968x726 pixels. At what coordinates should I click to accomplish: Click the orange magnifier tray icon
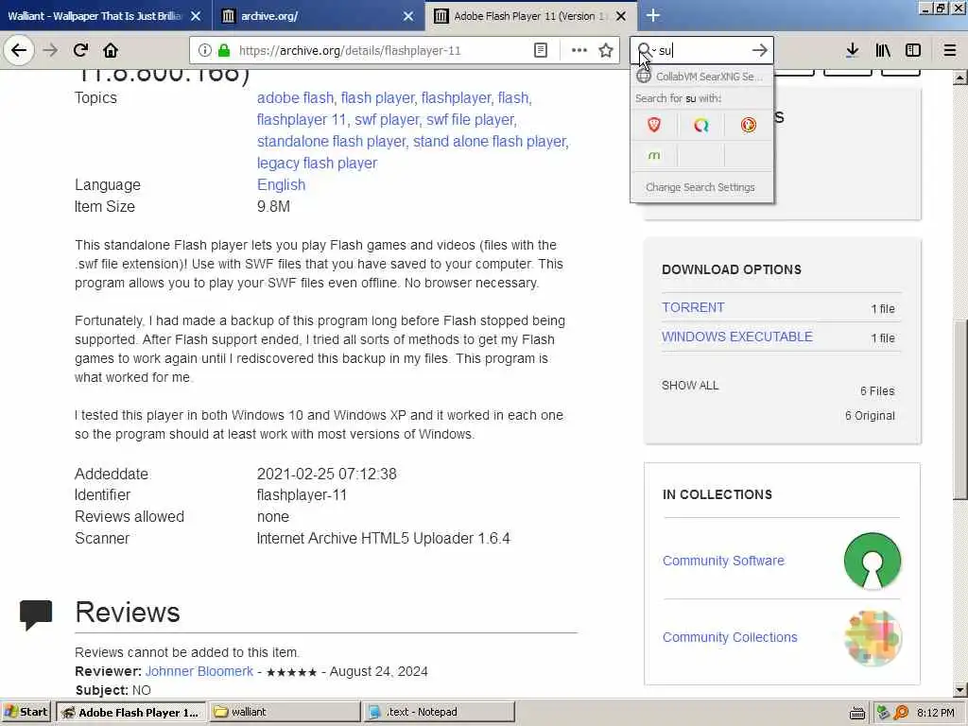pos(901,713)
